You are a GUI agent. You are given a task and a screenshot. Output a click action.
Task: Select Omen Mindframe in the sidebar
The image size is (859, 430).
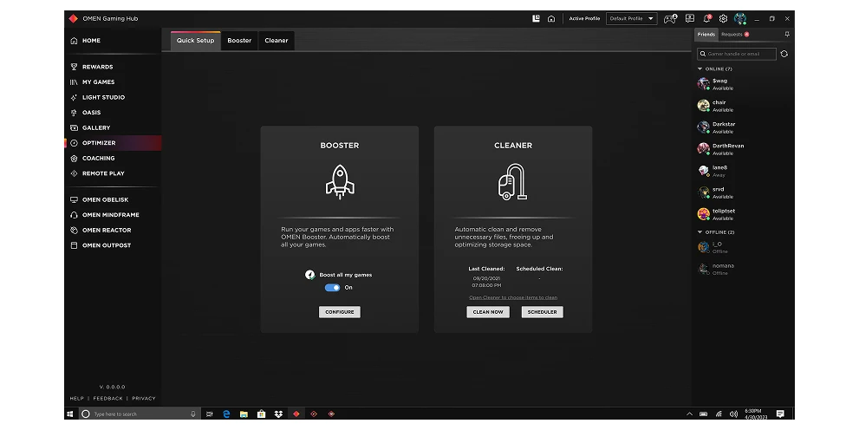tap(113, 215)
